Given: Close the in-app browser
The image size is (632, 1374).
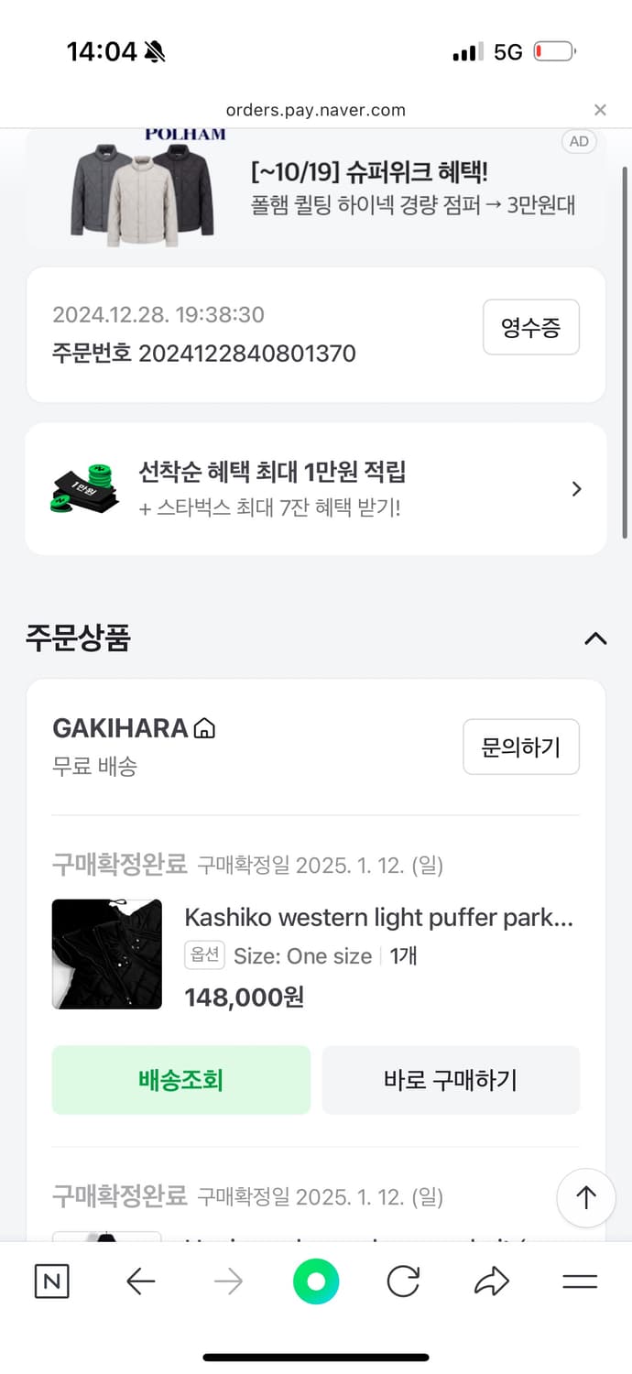Looking at the screenshot, I should [x=600, y=110].
